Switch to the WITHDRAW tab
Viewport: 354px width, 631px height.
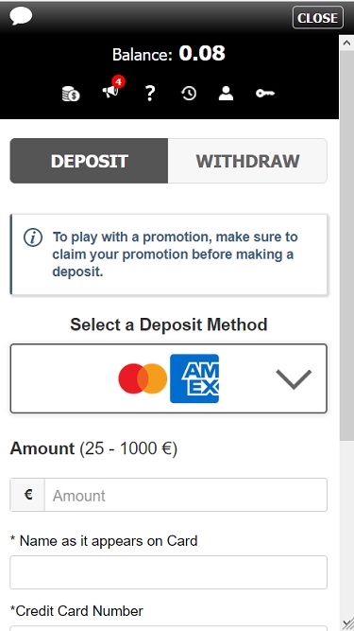point(247,161)
